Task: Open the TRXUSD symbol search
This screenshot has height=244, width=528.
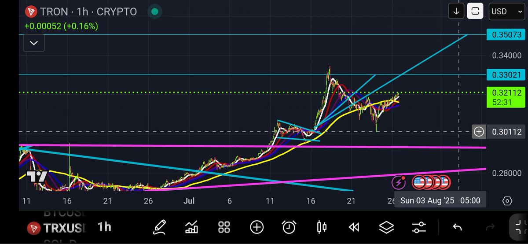Action: [57, 228]
